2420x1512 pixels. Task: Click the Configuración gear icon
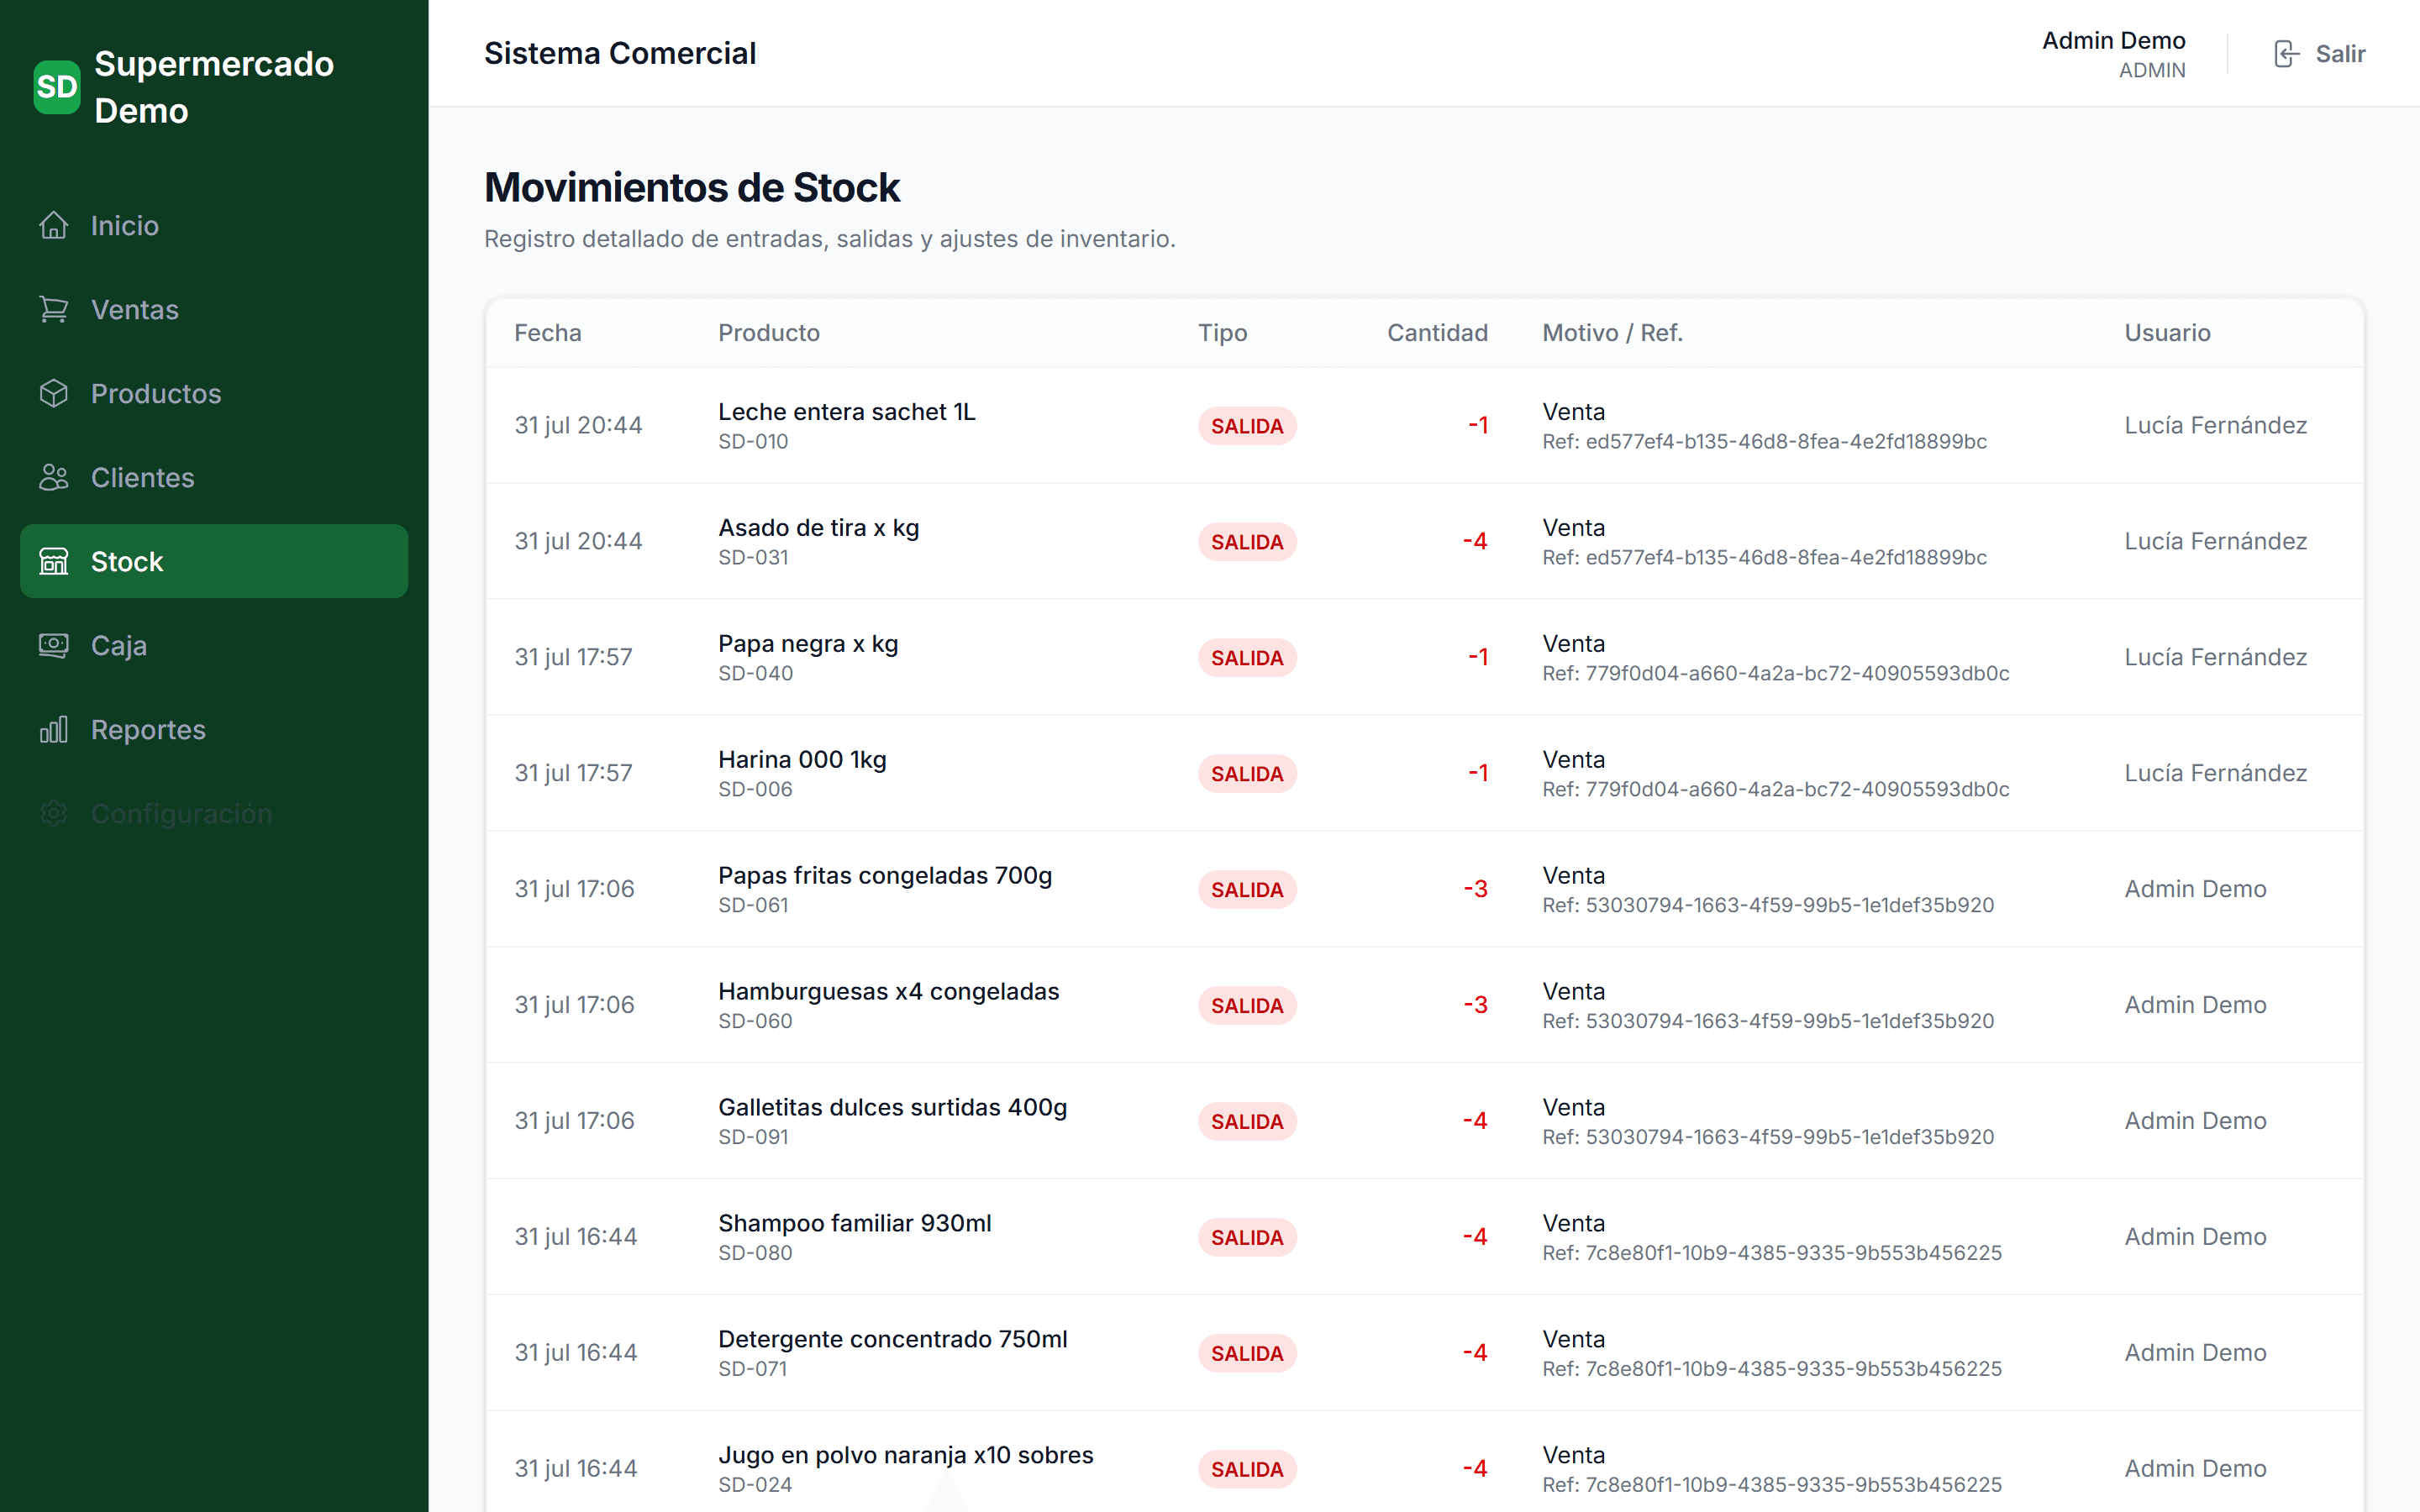coord(54,813)
